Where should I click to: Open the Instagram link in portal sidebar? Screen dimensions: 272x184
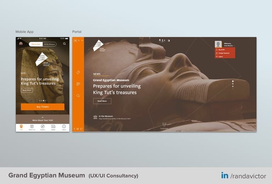[78, 129]
